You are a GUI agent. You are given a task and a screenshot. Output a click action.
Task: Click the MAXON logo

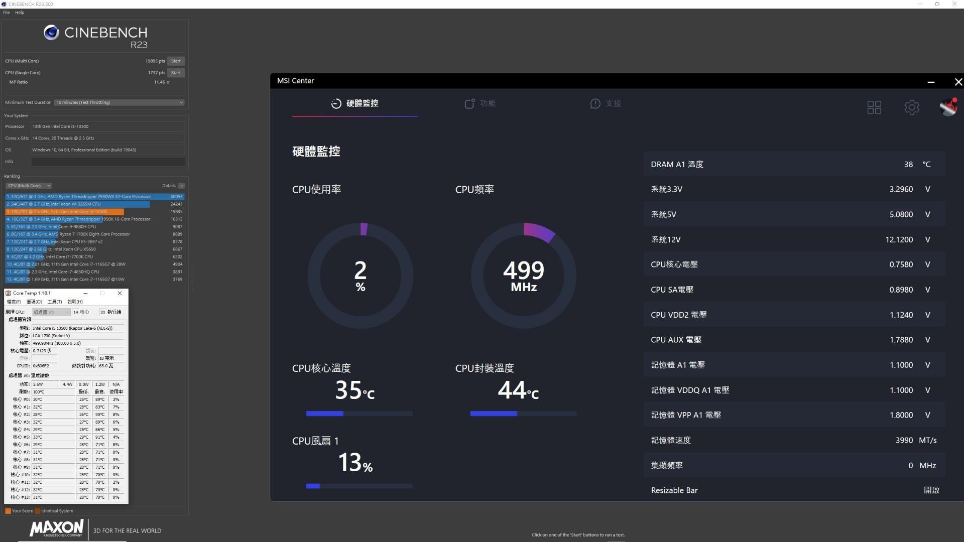point(57,528)
